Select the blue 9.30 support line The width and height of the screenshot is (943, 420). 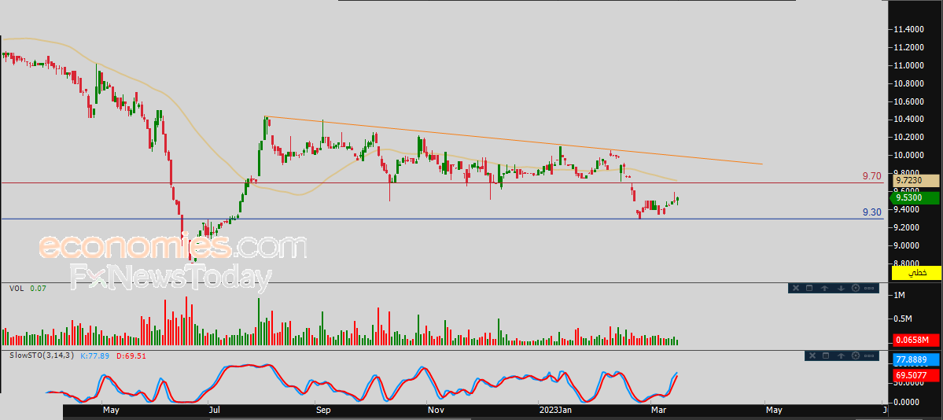(x=393, y=219)
